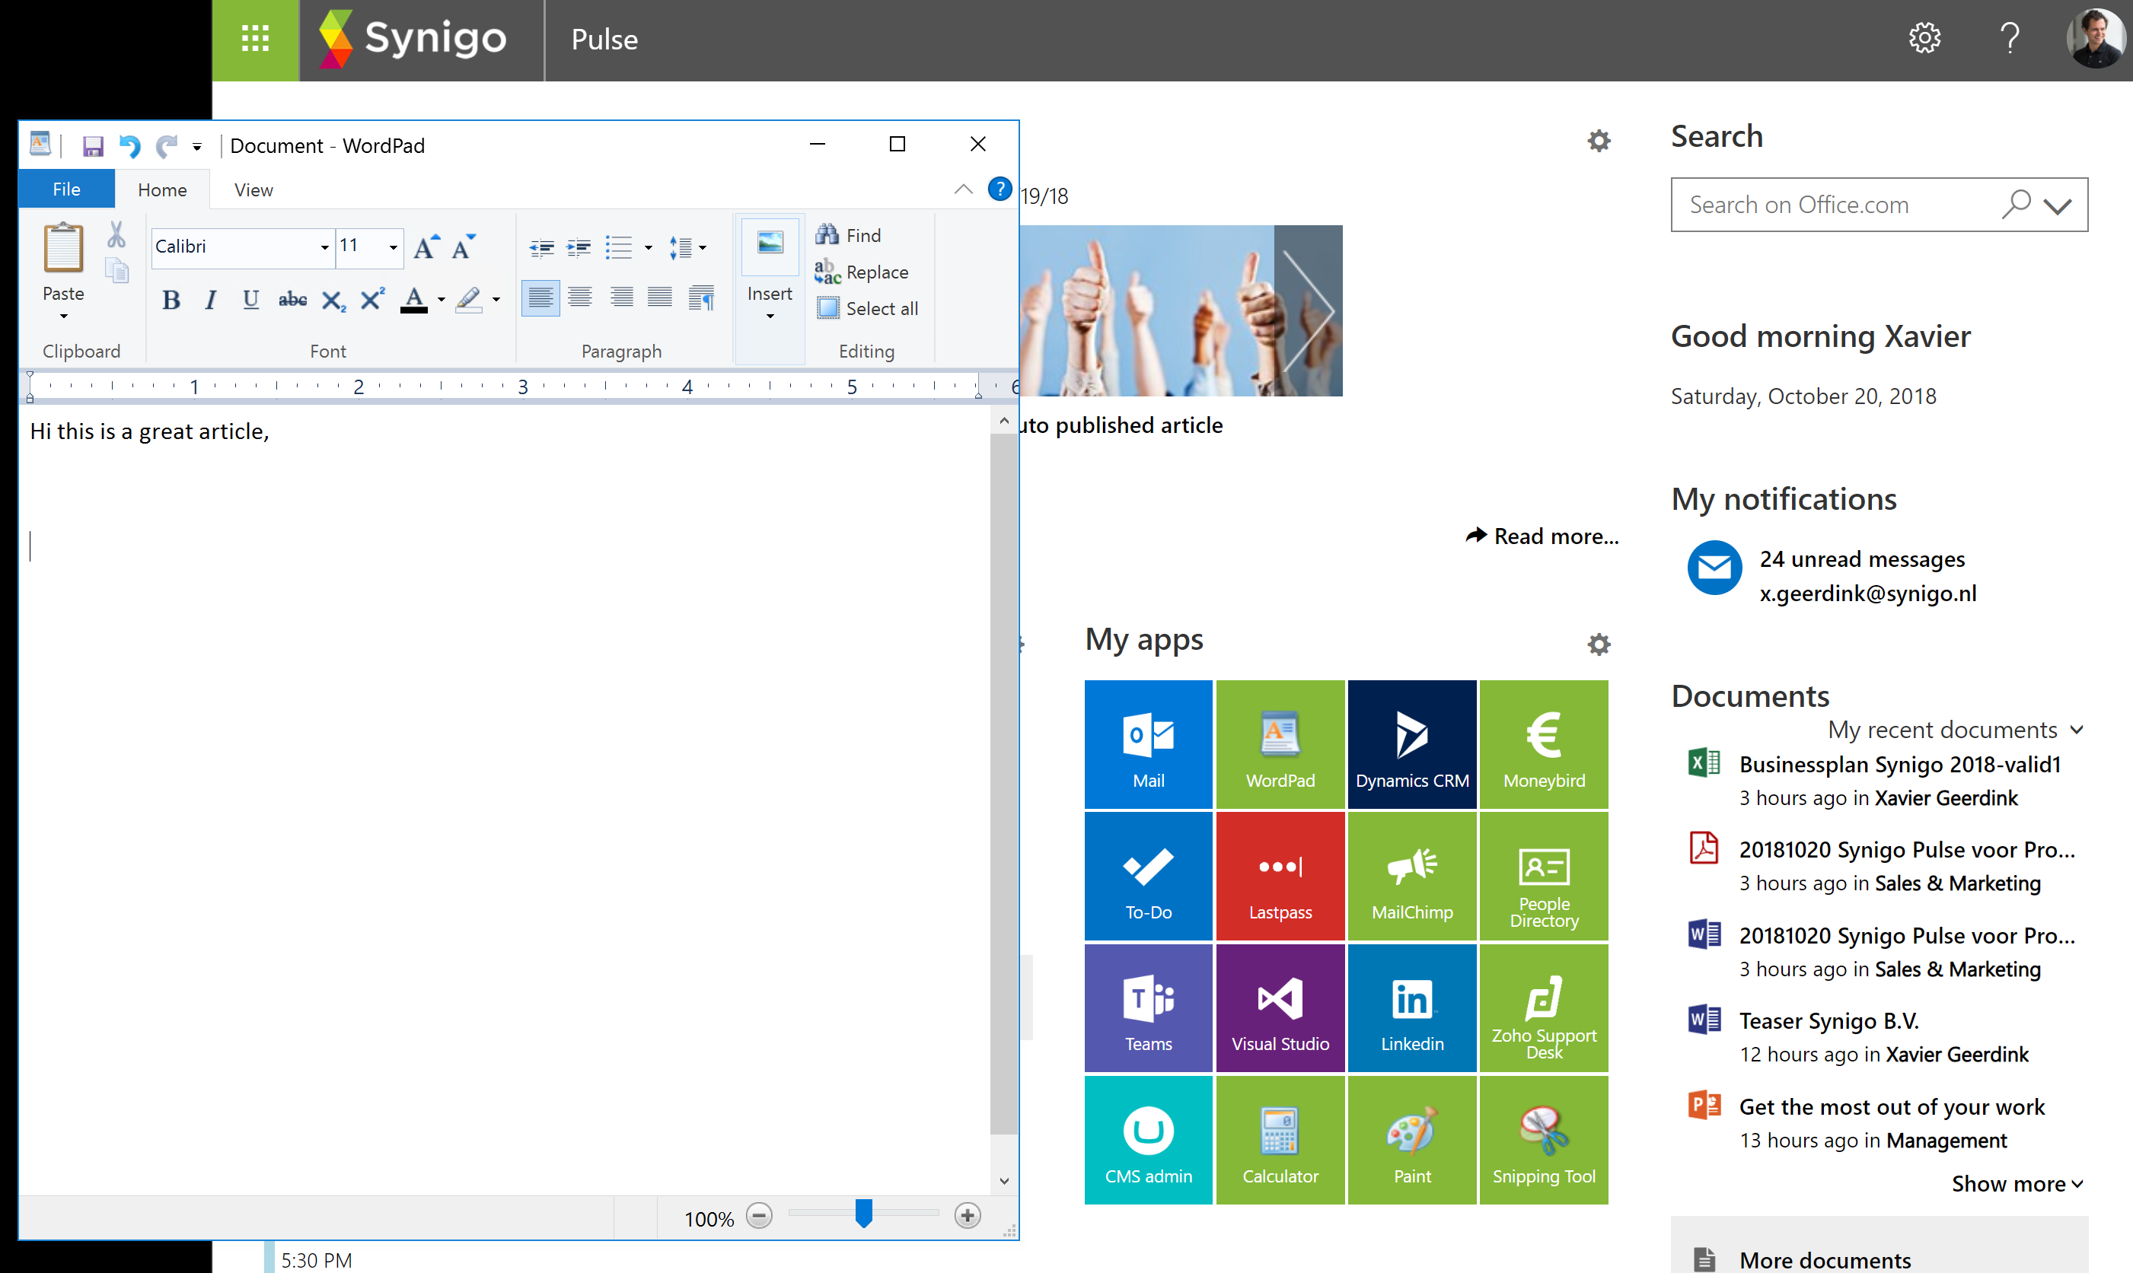Expand the My recent documents dropdown
Screen dimensions: 2133x1273
[1956, 730]
